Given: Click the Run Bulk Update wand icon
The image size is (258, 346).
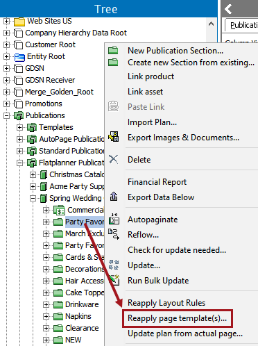Looking at the screenshot, I should pos(114,280).
